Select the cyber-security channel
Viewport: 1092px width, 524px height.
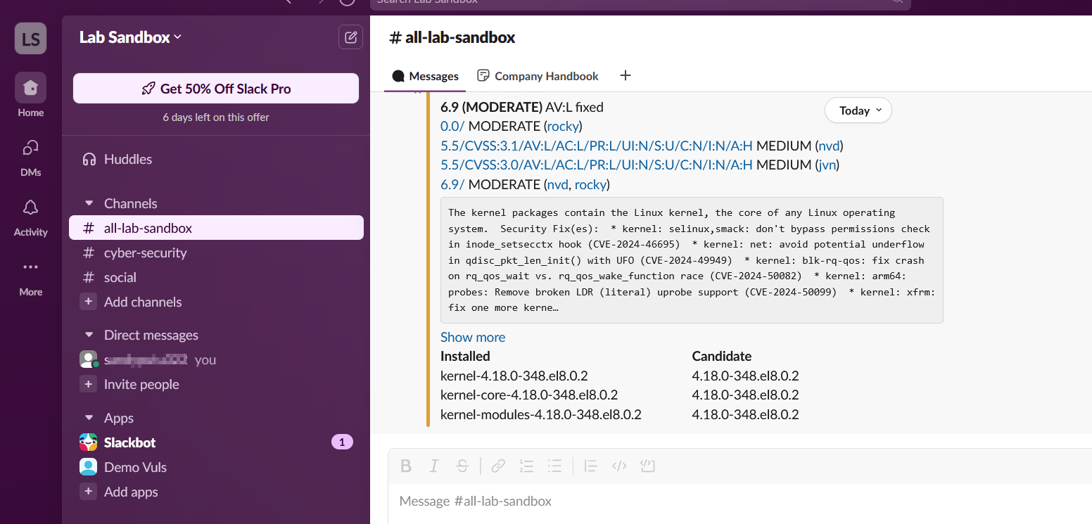pyautogui.click(x=145, y=253)
